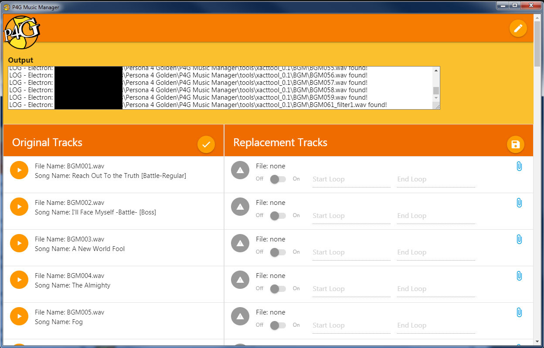Click the 'Replacement Tracks' heading

pos(280,142)
